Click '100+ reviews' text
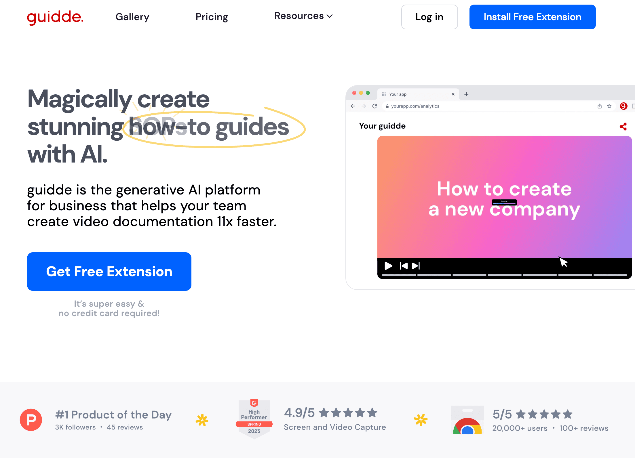This screenshot has height=466, width=635. pyautogui.click(x=584, y=428)
